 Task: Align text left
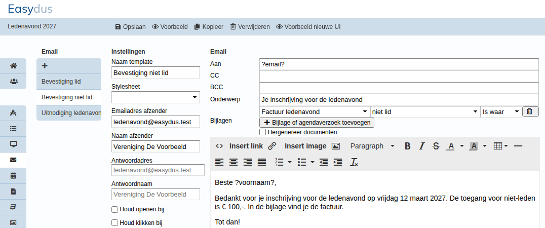tap(219, 162)
